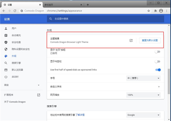Screen dimensions: 171x121
Task: Open the extensions puzzle icon
Action: click(155, 11)
